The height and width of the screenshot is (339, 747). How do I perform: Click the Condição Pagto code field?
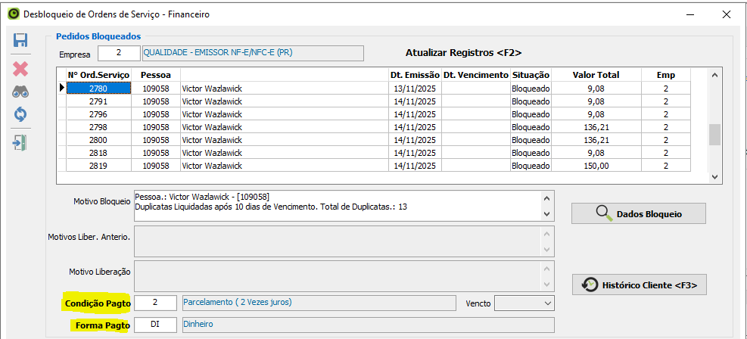pyautogui.click(x=157, y=303)
